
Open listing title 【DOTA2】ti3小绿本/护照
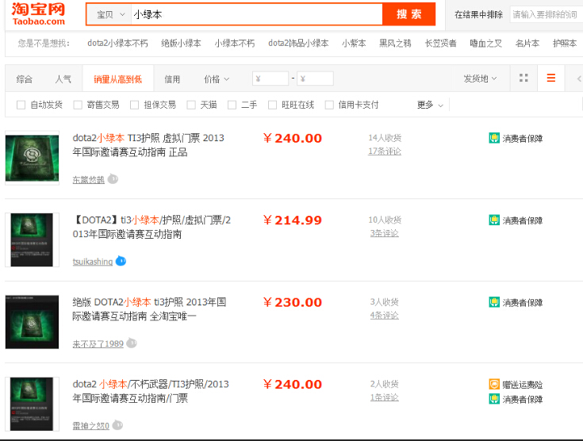152,227
